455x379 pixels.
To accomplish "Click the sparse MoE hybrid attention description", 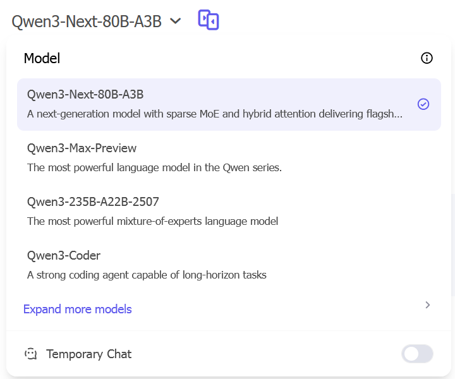I will pos(215,114).
